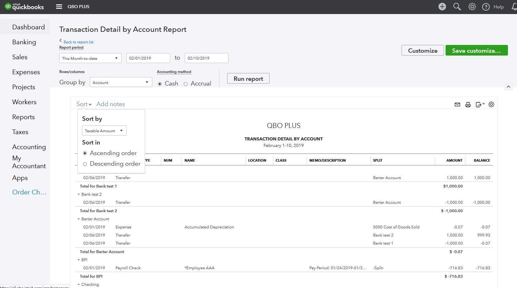Open the export report icon

click(479, 104)
